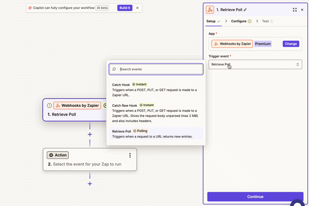Click the Configure warning icon

click(x=250, y=21)
